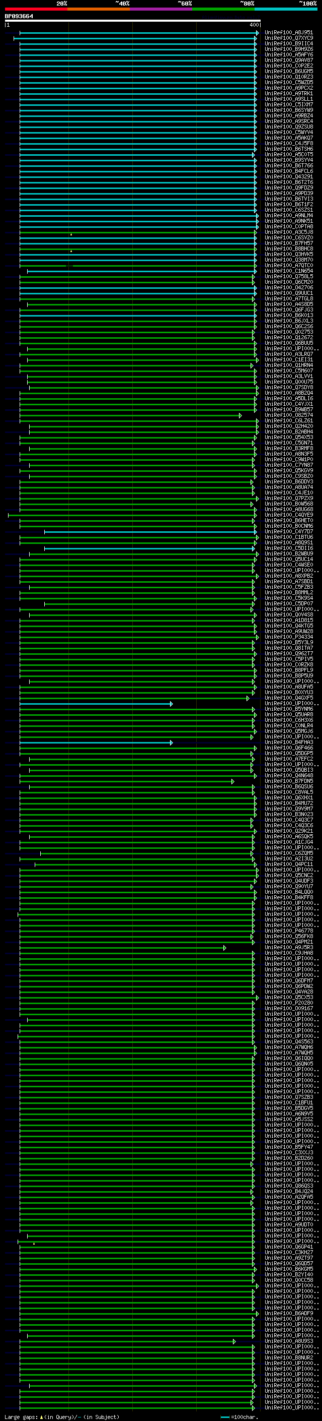Screen dimensions: 322x1421
Task: Click hit label UniRef100_C6SZS1
Action: (x=289, y=210)
